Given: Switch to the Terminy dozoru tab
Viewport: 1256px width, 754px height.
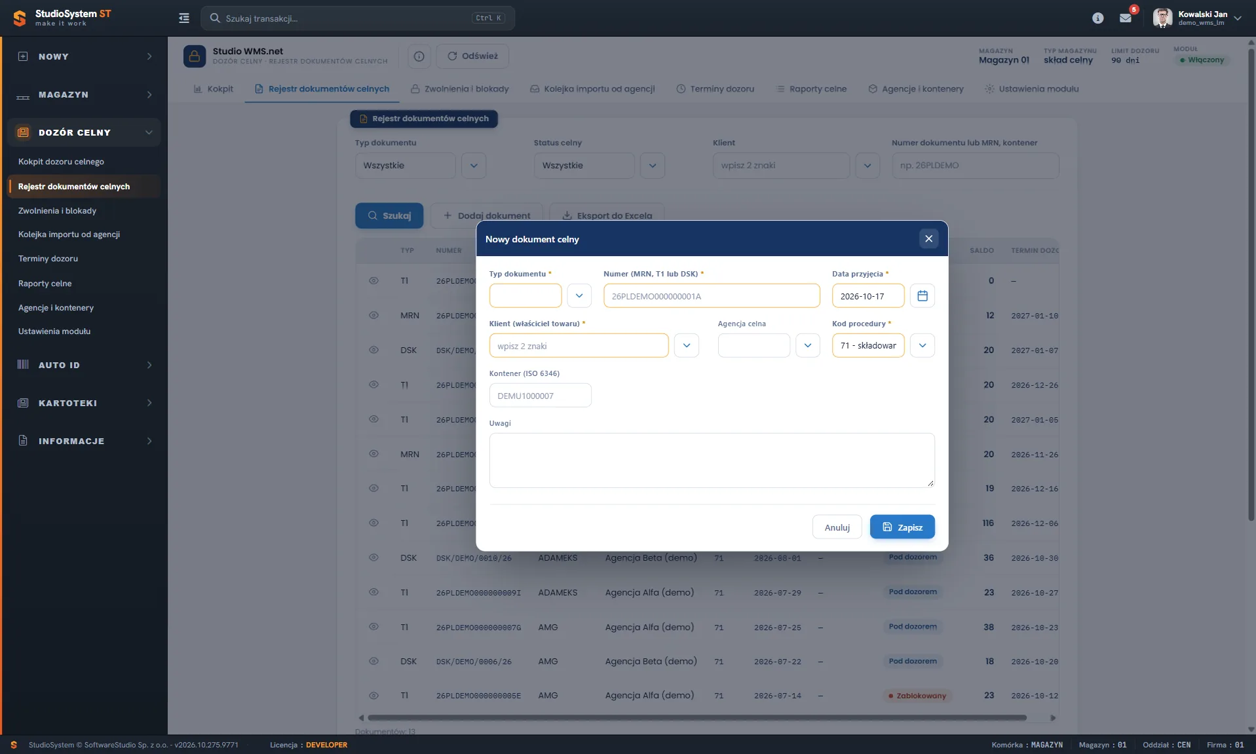Looking at the screenshot, I should click(x=715, y=89).
